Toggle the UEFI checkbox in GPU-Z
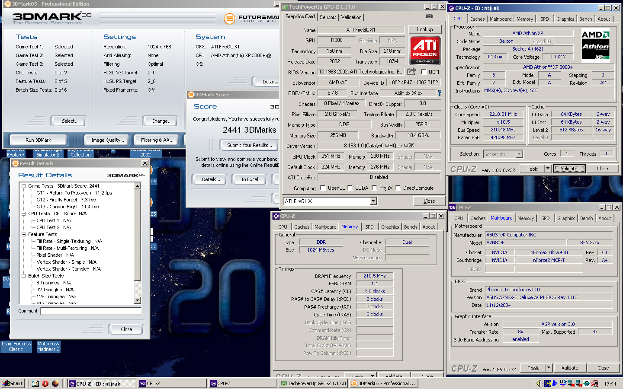This screenshot has width=623, height=389. 424,72
